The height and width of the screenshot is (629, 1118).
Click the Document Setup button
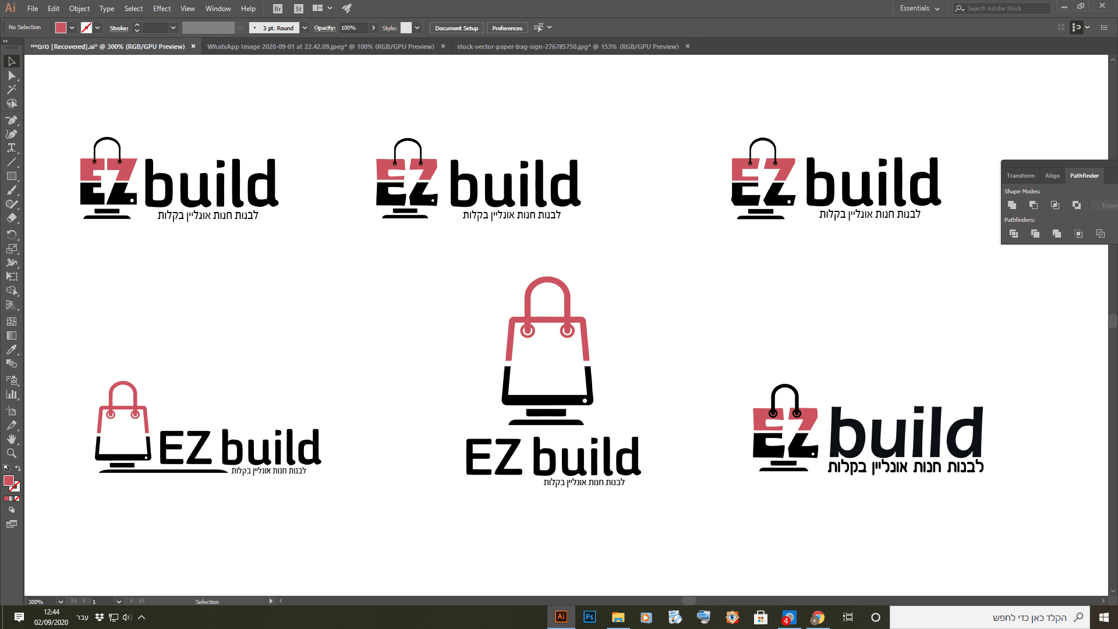456,28
